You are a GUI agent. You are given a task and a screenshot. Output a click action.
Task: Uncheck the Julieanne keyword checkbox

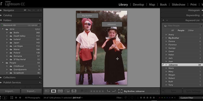coord(163,65)
